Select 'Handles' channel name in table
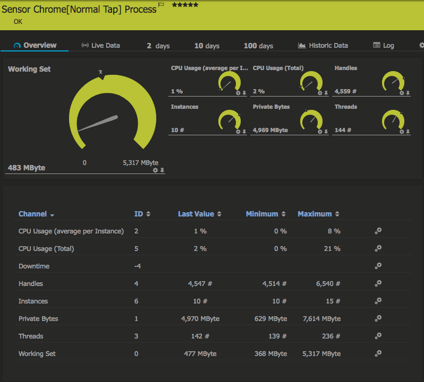Image resolution: width=424 pixels, height=382 pixels. (31, 284)
